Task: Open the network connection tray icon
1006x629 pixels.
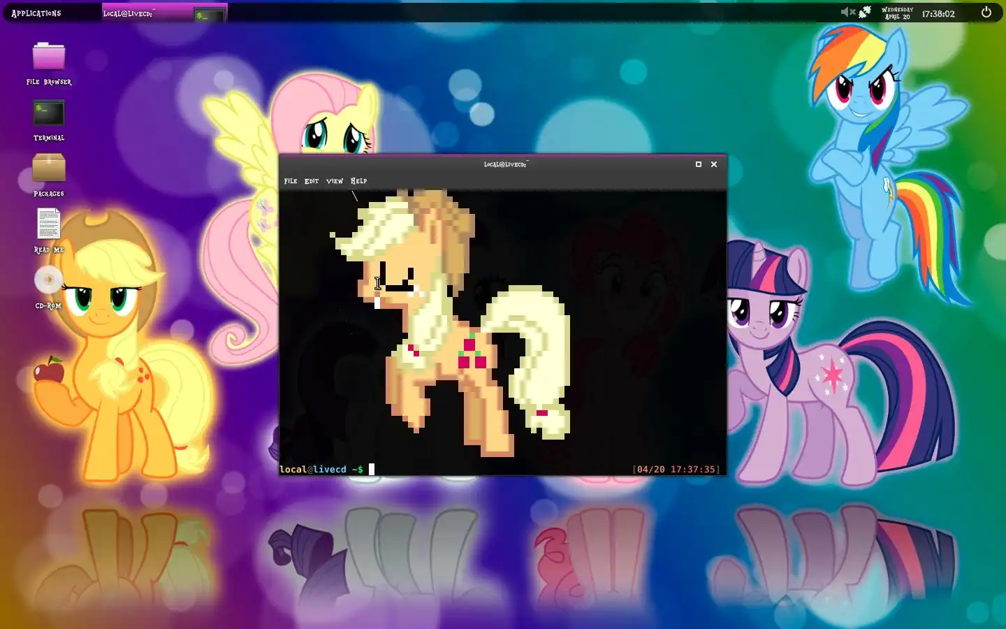Action: (x=865, y=12)
